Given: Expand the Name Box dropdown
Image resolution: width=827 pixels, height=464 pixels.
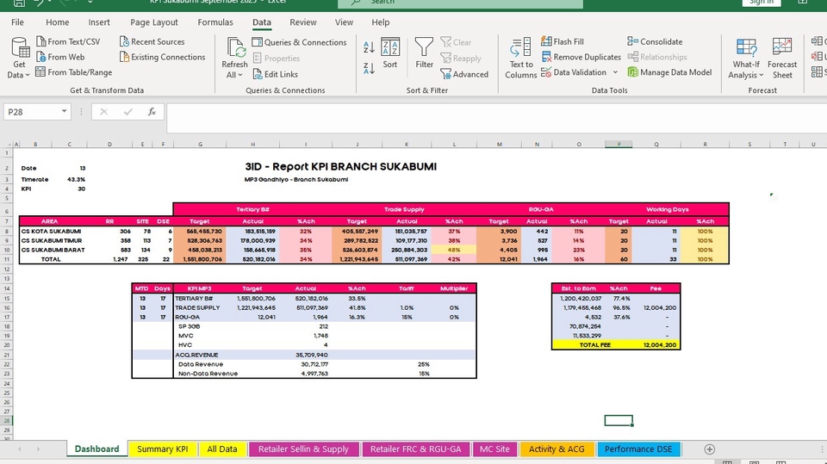Looking at the screenshot, I should [x=65, y=112].
